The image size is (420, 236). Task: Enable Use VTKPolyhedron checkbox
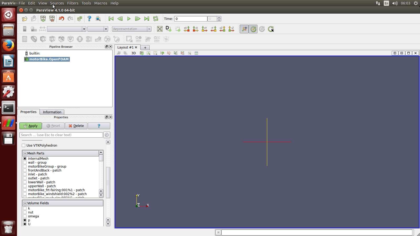[x=24, y=146]
